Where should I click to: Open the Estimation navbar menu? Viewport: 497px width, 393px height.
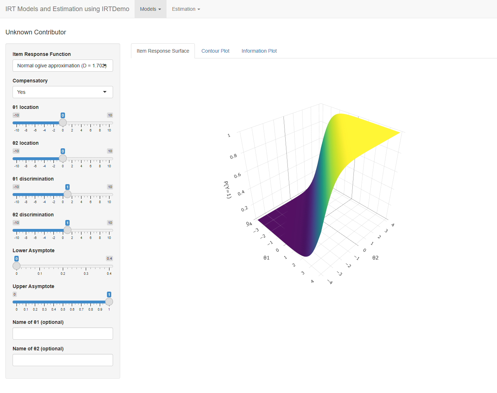pos(186,9)
